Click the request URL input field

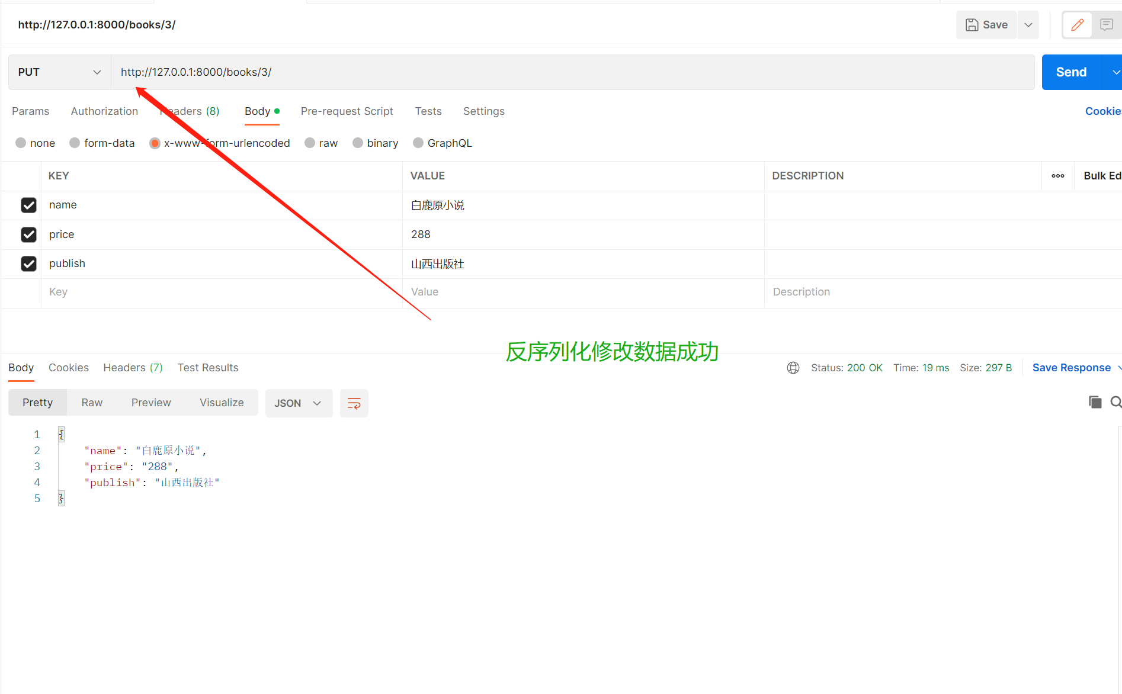point(572,72)
